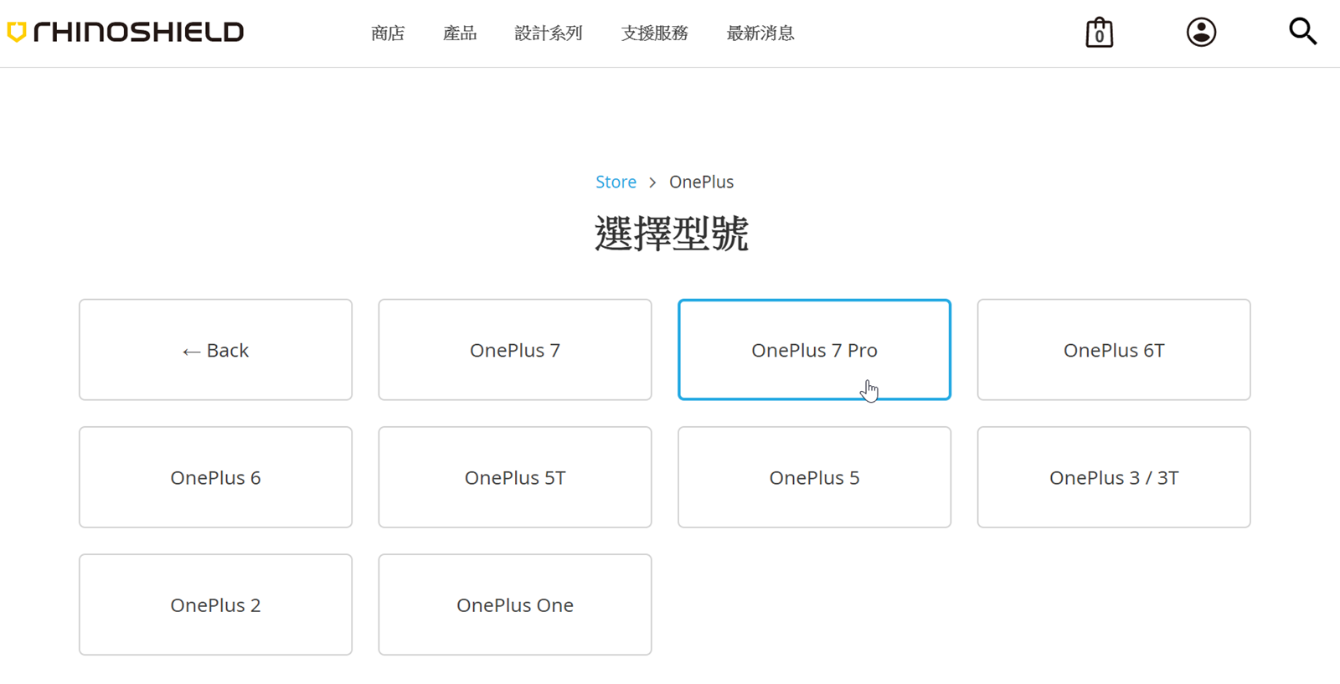
Task: Choose the OnePlus 5T model
Action: pyautogui.click(x=515, y=477)
